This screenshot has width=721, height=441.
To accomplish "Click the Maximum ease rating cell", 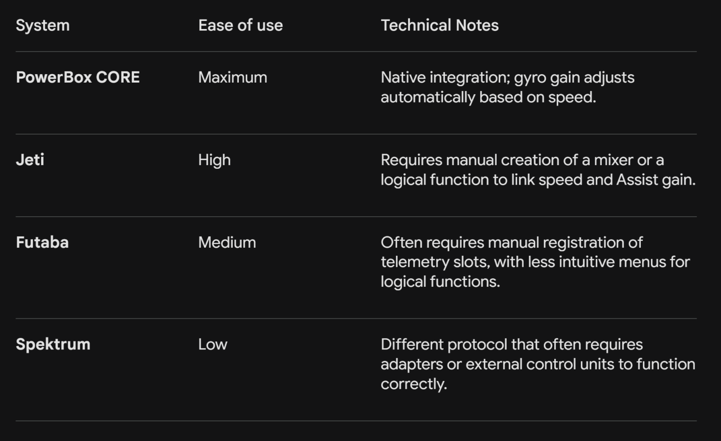I will [233, 78].
